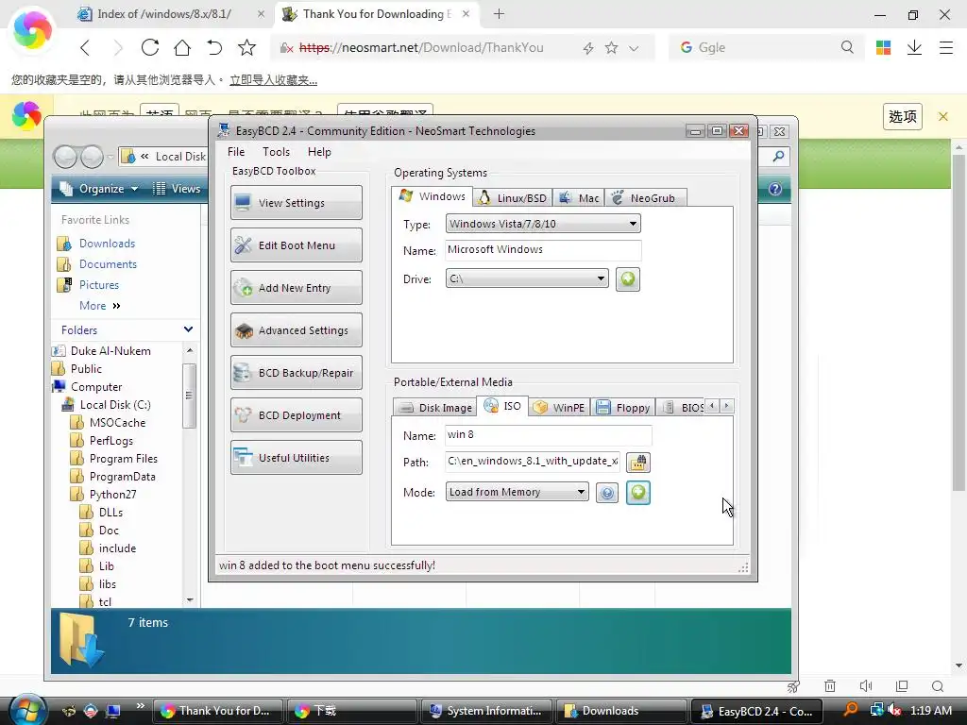Click 立即导入收藏夹 import link

point(273,80)
